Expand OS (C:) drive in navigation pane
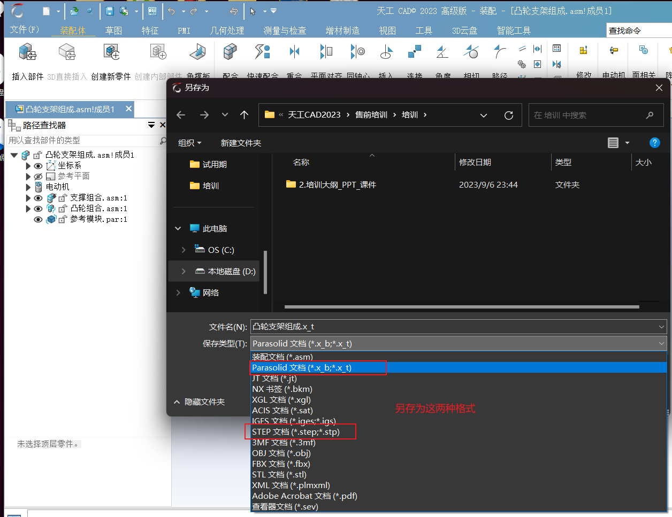 pos(184,250)
